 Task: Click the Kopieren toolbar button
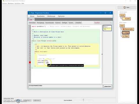(58, 23)
